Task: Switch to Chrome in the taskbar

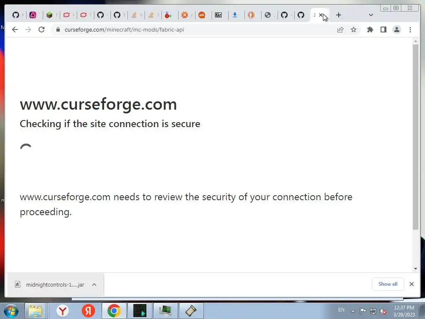Action: (x=114, y=311)
